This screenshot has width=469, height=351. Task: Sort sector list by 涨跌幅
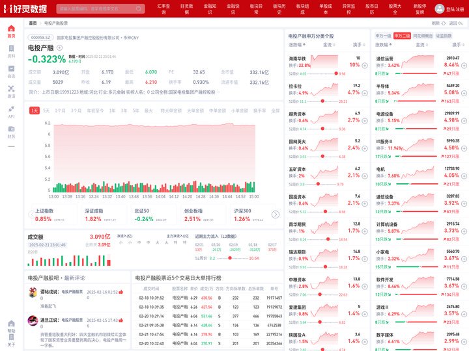click(x=384, y=45)
